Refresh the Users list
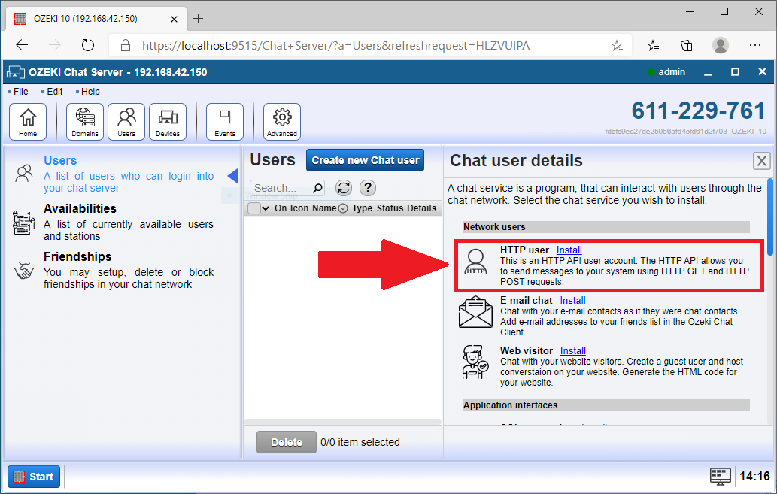This screenshot has width=777, height=494. tap(342, 188)
